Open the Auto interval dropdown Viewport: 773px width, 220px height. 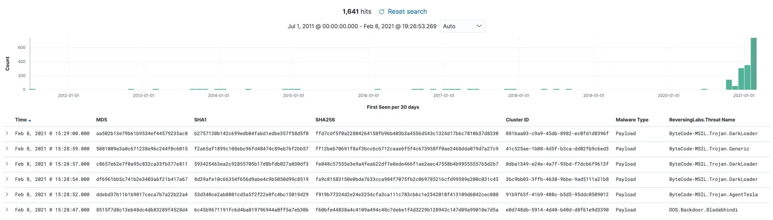point(462,26)
